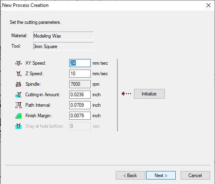This screenshot has height=184, width=215.
Task: Click the Spindle rotation icon
Action: 19,84
